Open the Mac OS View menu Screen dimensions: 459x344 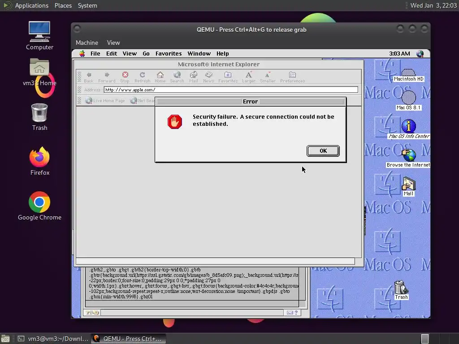click(130, 54)
